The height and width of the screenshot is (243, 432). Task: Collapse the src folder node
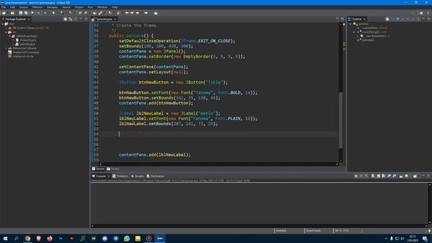[6, 32]
